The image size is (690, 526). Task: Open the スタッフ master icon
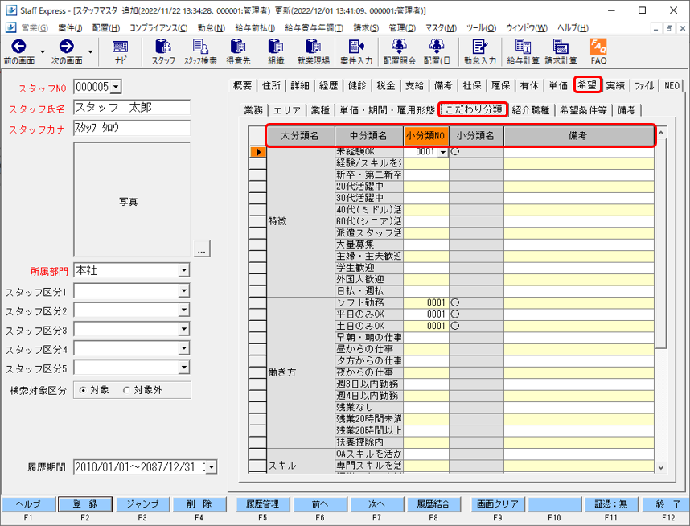tap(163, 52)
